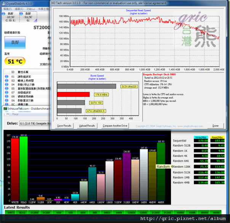
Task: Click the yellow Read/Mbs column header
Action: coord(217,137)
